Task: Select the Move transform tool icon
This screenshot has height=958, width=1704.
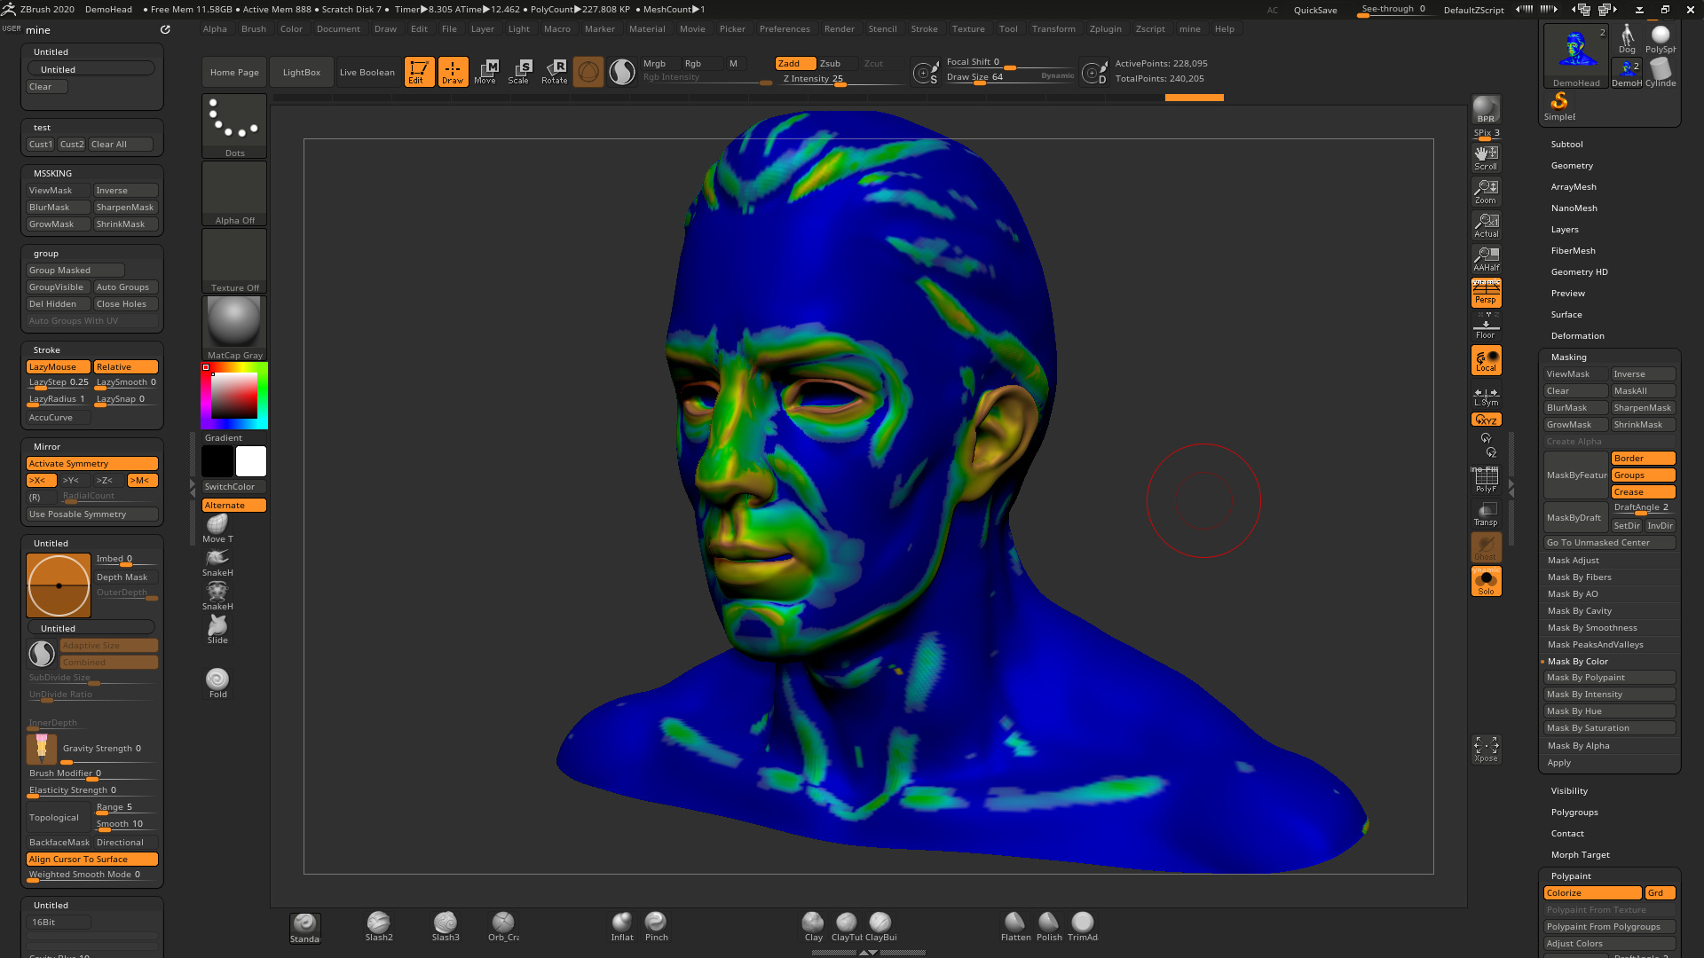Action: point(485,71)
